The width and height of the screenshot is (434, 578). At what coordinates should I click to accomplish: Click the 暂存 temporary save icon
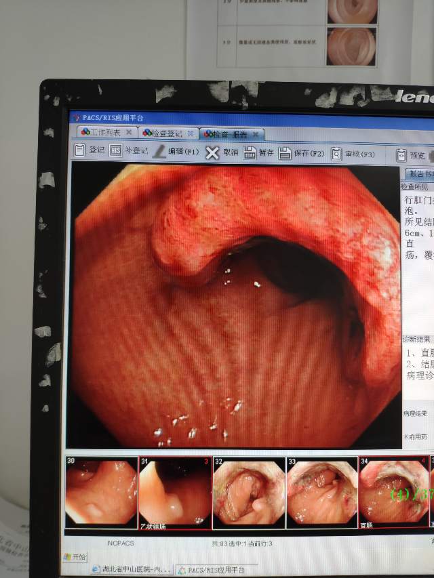(x=250, y=153)
